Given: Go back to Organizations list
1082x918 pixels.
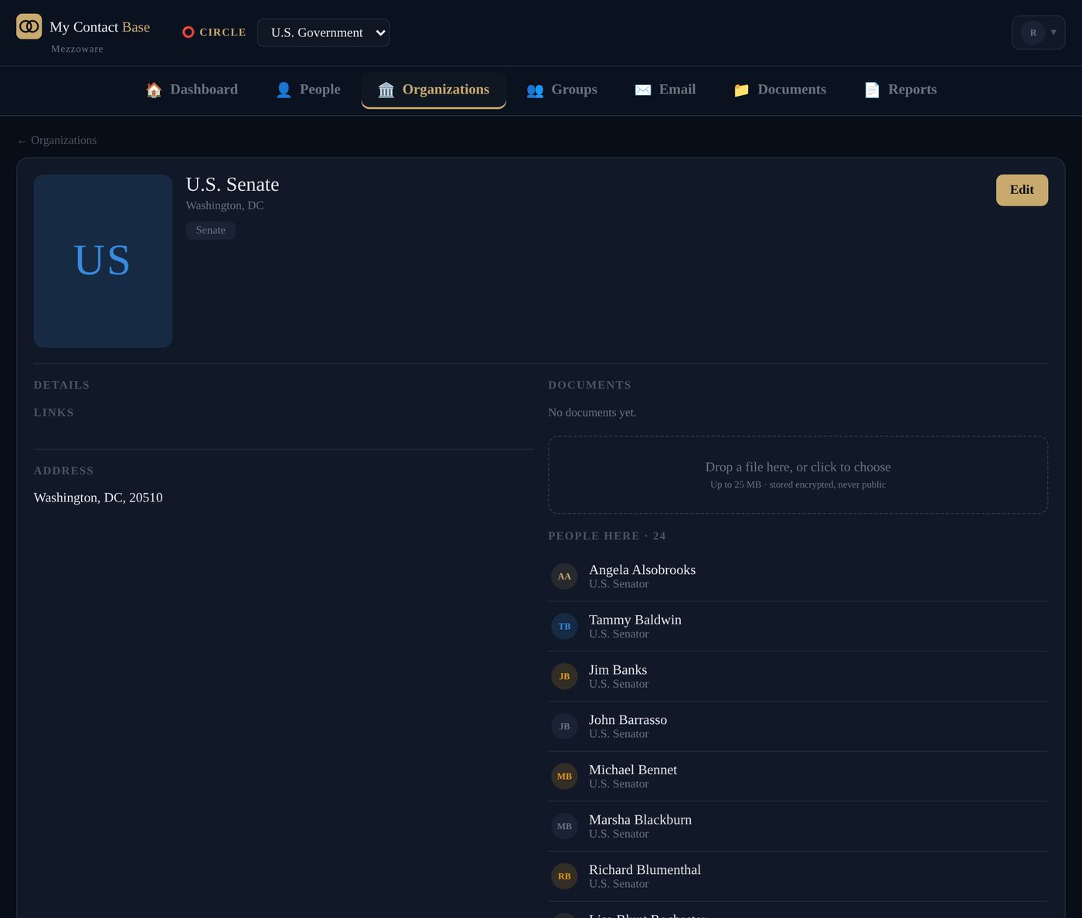Looking at the screenshot, I should coord(57,141).
